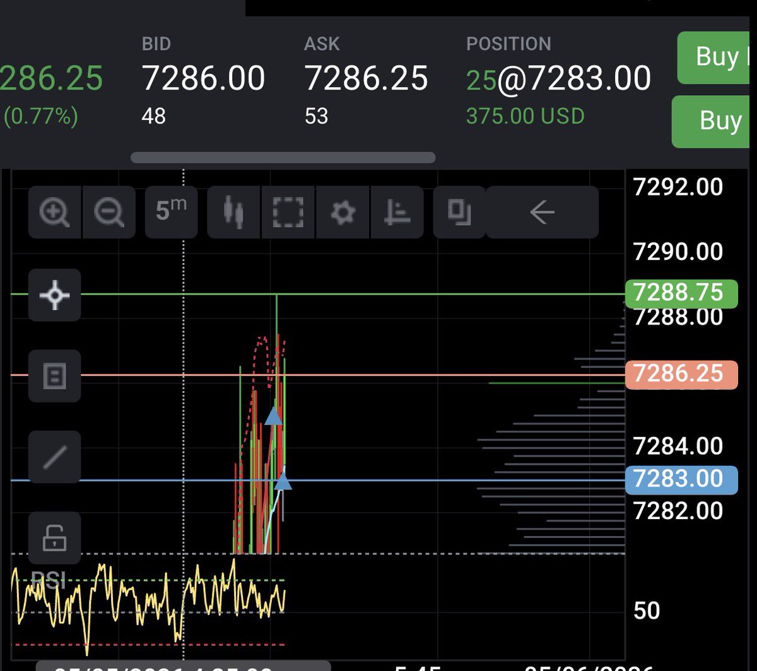Click the ask size 53

tap(316, 116)
